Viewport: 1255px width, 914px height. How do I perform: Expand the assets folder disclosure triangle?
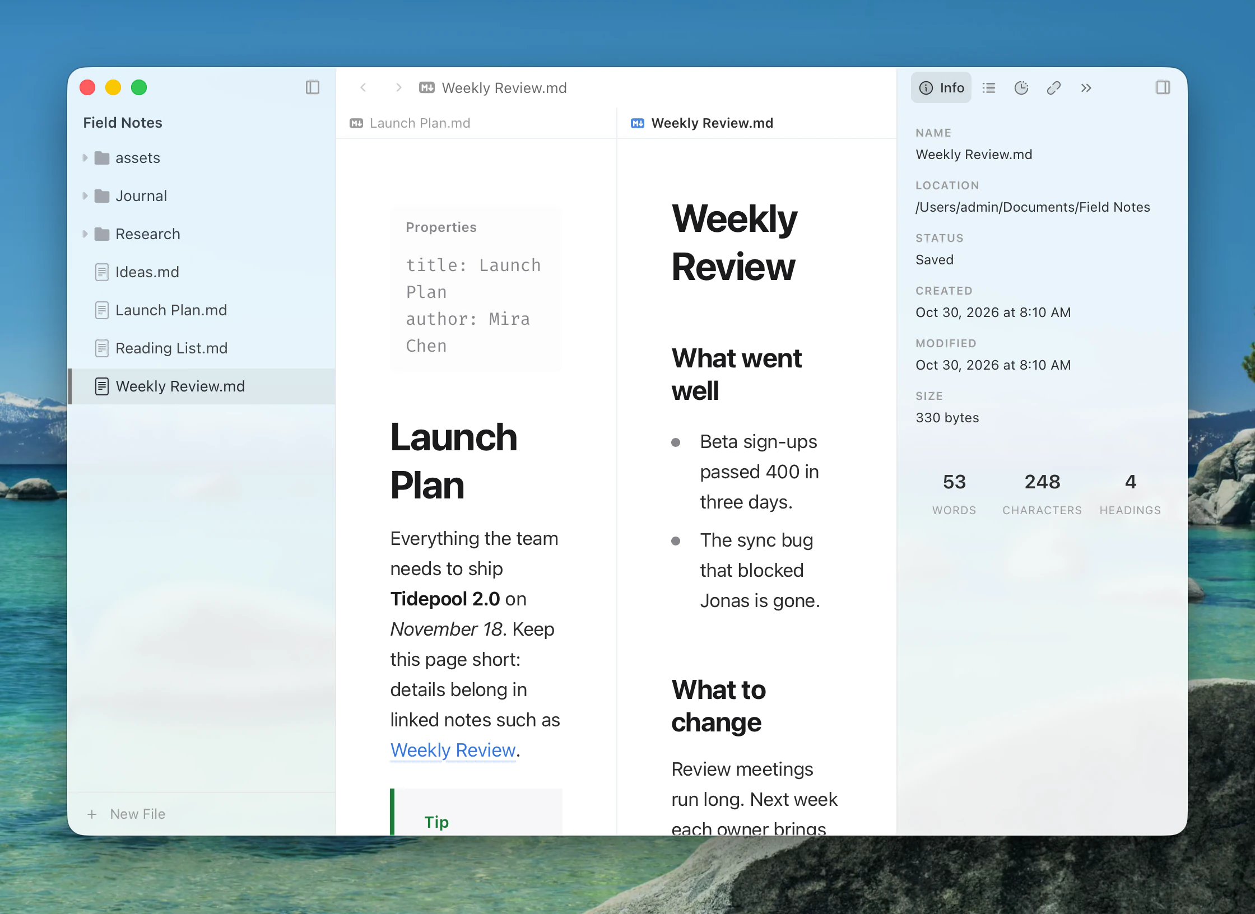click(85, 158)
